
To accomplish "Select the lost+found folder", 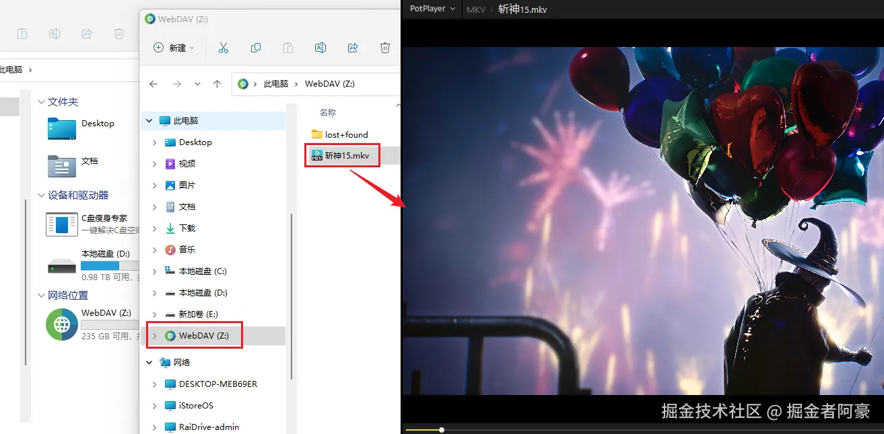I will pyautogui.click(x=347, y=134).
